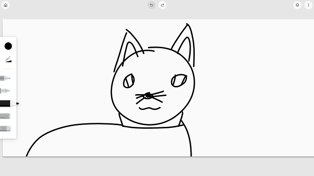Screen dimensions: 314x176
Task: Select the ink Pen tool
Action: pyautogui.click(x=5, y=91)
